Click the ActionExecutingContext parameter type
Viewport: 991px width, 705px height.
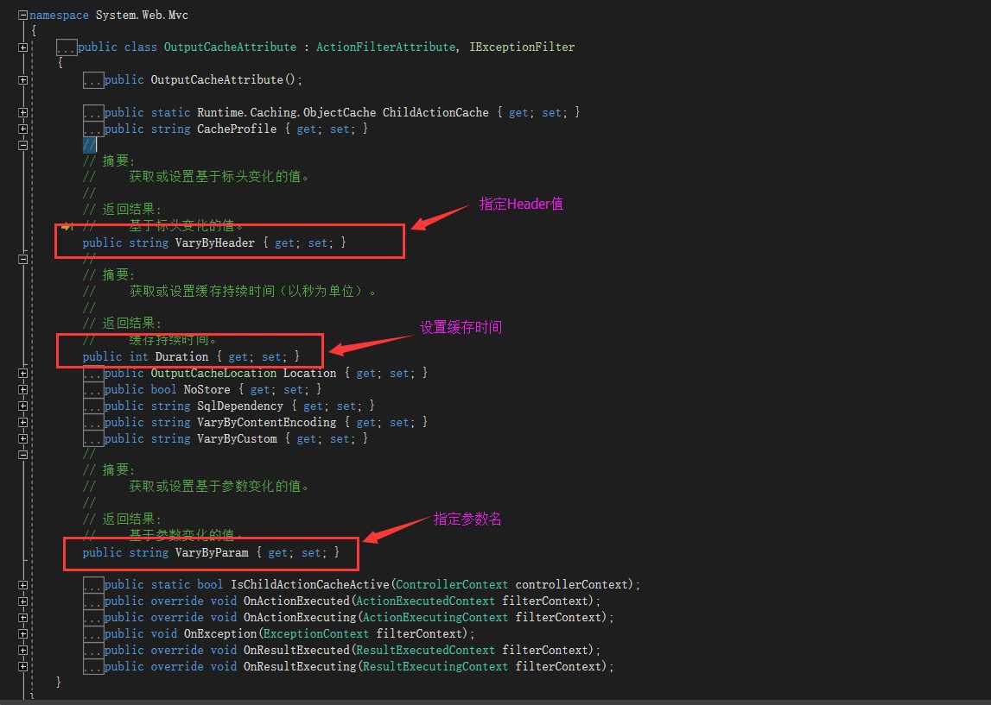pos(435,618)
